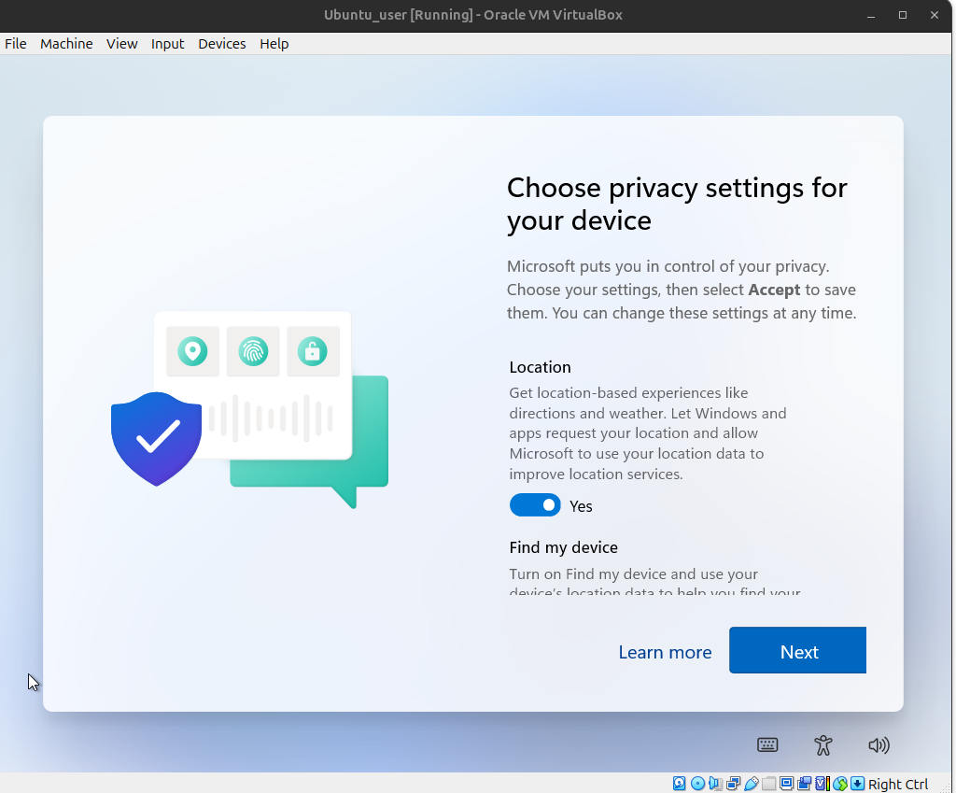
Task: Click the shared folders status icon
Action: [x=769, y=784]
